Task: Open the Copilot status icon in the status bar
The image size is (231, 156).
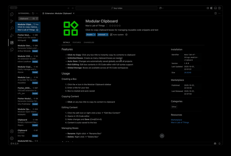Action: pyautogui.click(x=215, y=144)
